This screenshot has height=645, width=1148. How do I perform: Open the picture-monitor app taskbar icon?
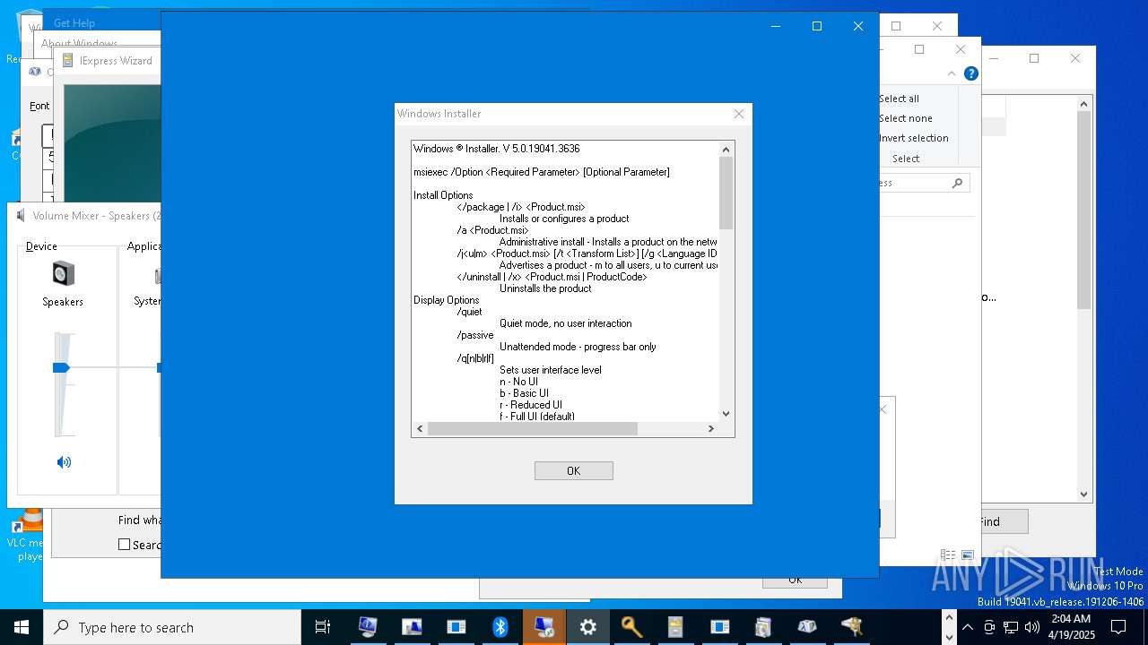point(412,627)
